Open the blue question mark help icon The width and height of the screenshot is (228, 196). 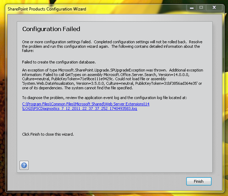(x=24, y=165)
